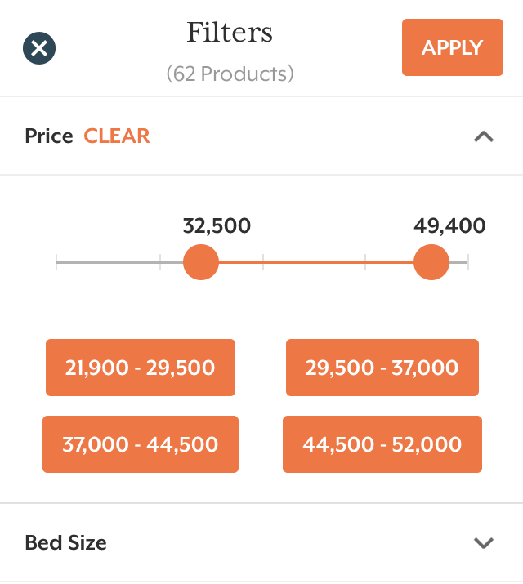Click the 49,400 maximum value label
523x584 pixels.
click(449, 225)
